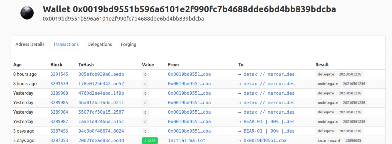Open the Adress Details tab
392x144 pixels.
(x=30, y=44)
